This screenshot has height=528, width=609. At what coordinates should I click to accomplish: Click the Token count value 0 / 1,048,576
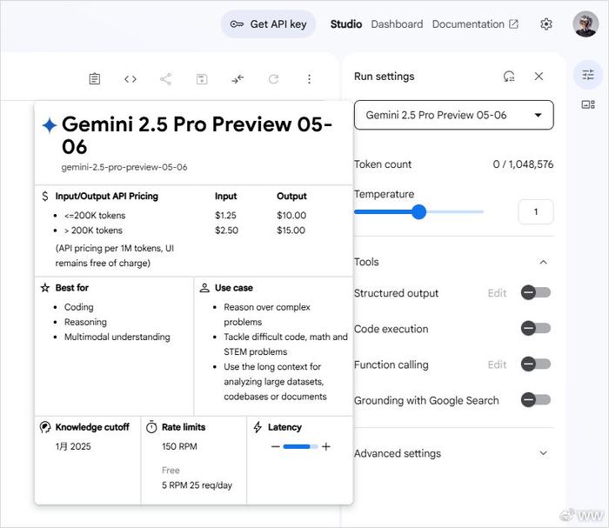click(x=523, y=164)
